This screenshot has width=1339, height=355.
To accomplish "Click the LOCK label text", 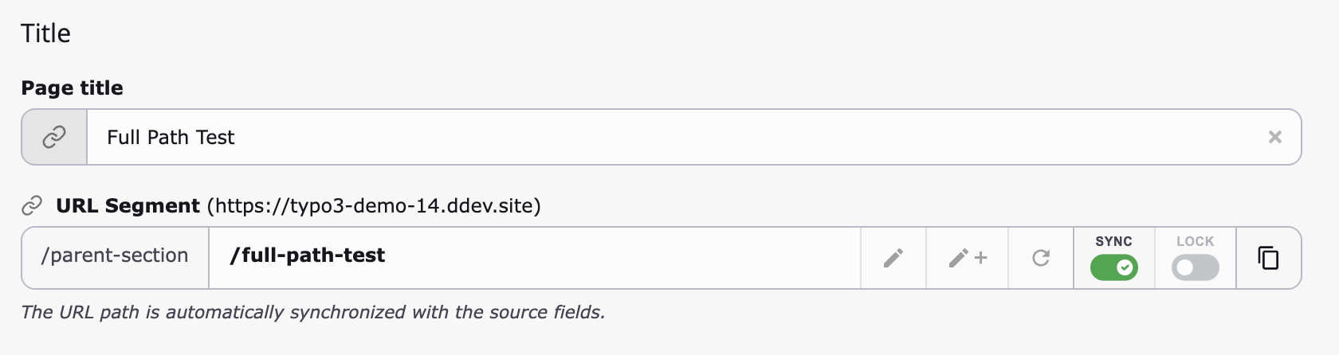I will pos(1195,241).
